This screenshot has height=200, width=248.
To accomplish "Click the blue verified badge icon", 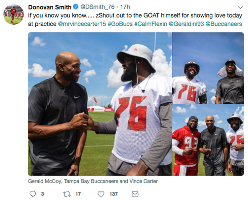I will click(76, 7).
